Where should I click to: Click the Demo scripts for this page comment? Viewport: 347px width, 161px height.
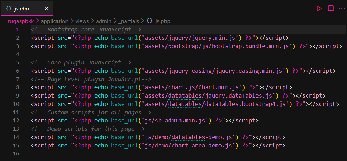[88, 129]
